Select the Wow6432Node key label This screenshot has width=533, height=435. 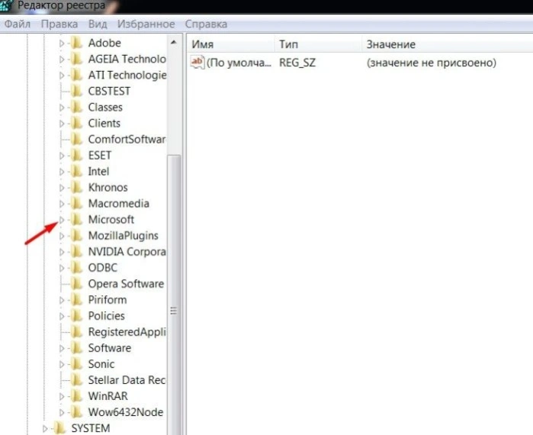(126, 412)
